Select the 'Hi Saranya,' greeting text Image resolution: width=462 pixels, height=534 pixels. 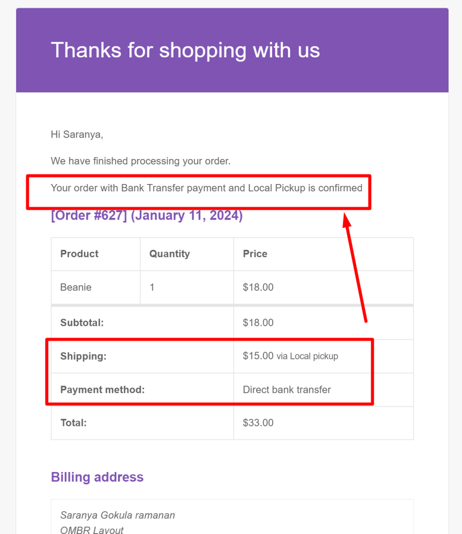[77, 135]
